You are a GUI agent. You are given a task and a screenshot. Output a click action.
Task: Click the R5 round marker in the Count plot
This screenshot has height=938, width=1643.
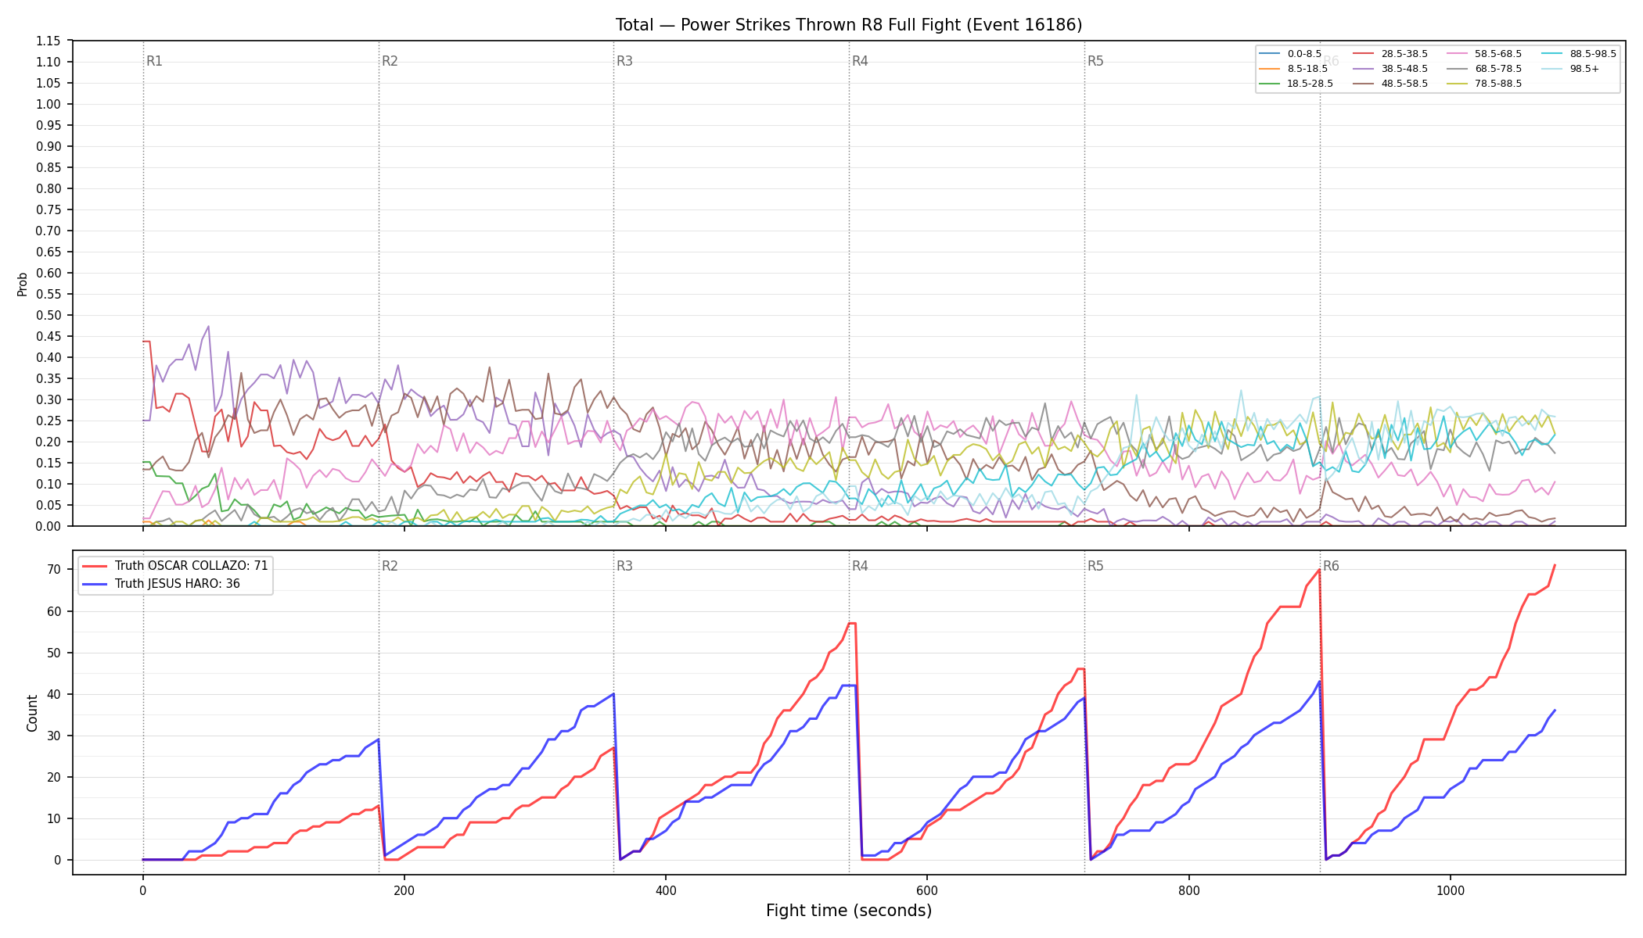[1095, 566]
